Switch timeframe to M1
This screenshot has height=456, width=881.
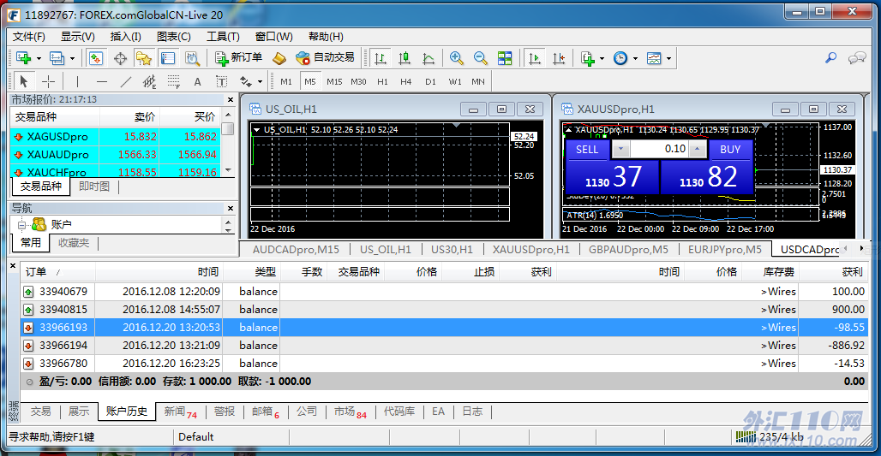click(286, 81)
